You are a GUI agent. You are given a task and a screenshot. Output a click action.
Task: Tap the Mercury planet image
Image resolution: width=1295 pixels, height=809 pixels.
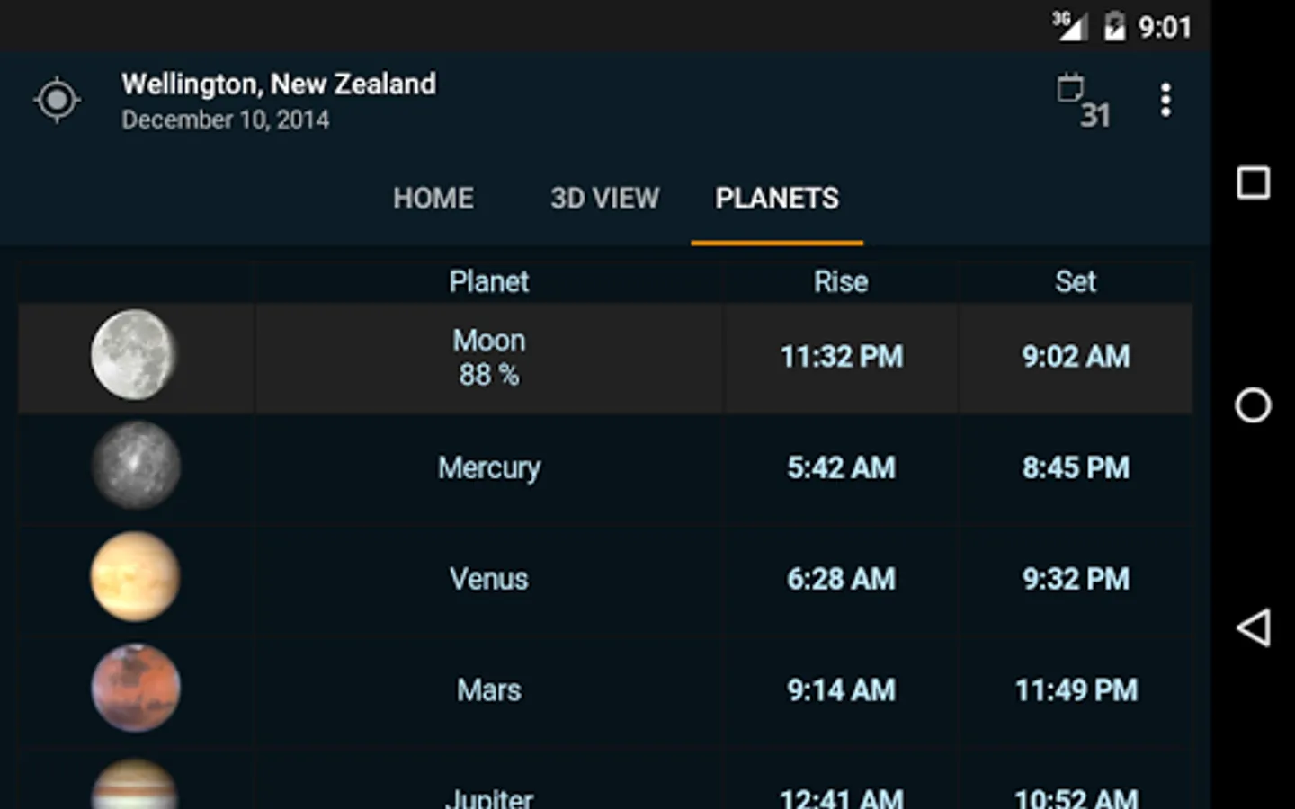[x=136, y=467]
